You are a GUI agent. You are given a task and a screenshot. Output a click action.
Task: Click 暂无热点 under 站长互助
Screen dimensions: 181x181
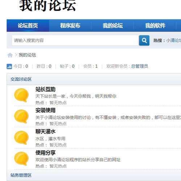click(58, 103)
